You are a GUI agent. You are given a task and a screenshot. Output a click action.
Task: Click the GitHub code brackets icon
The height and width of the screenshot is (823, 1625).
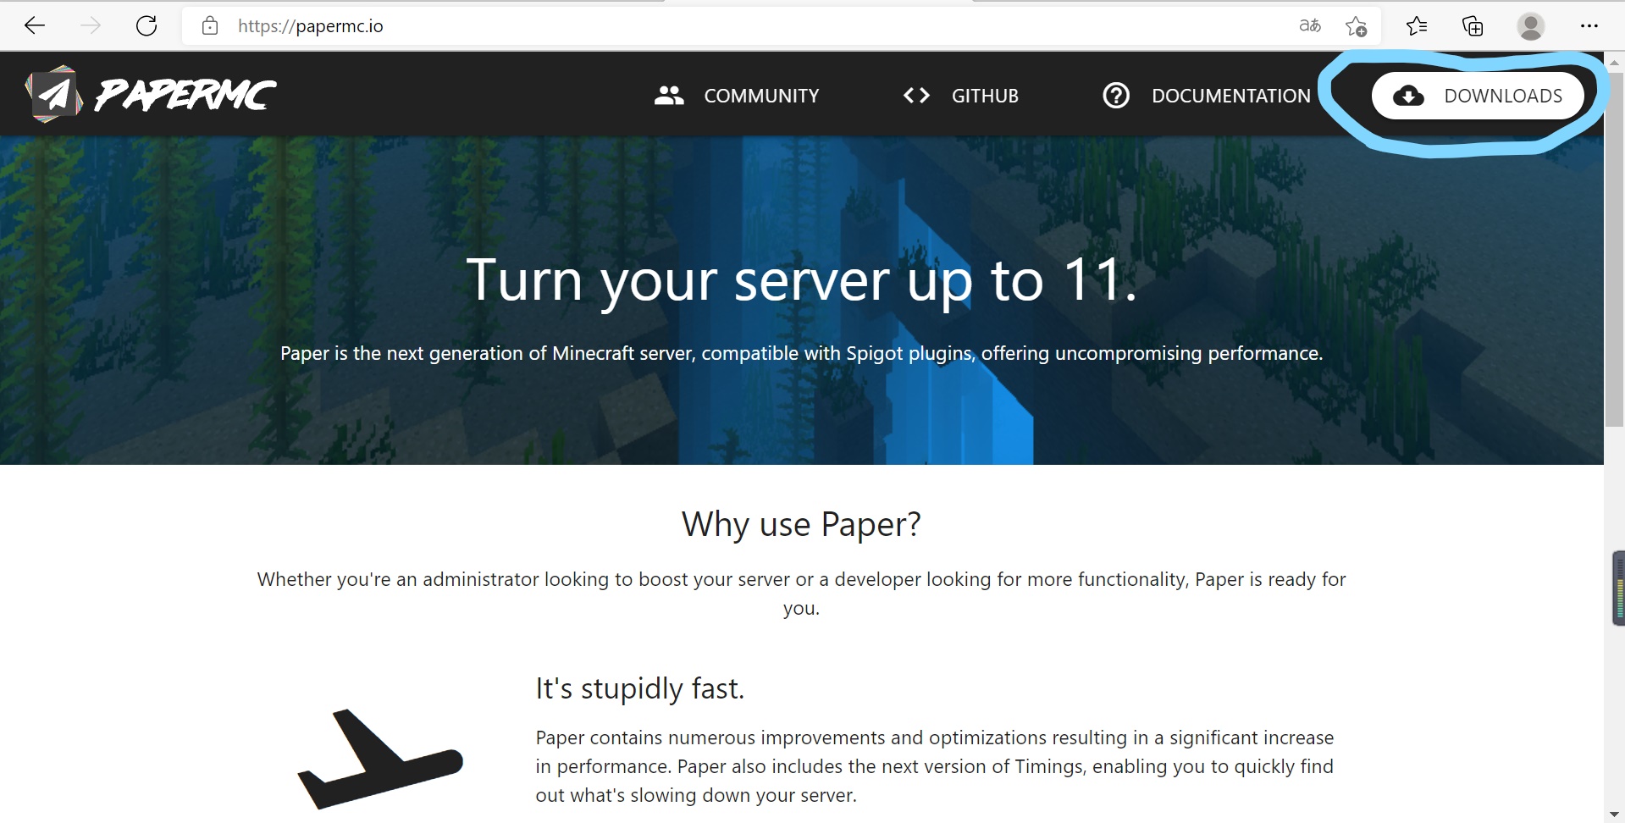pos(916,96)
